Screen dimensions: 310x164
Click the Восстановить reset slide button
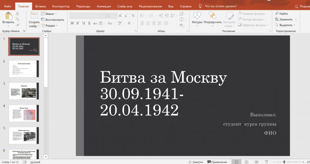52,20
